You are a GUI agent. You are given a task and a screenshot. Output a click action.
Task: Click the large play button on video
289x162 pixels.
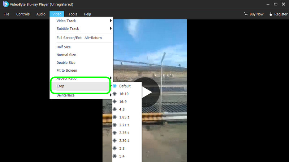(x=146, y=92)
